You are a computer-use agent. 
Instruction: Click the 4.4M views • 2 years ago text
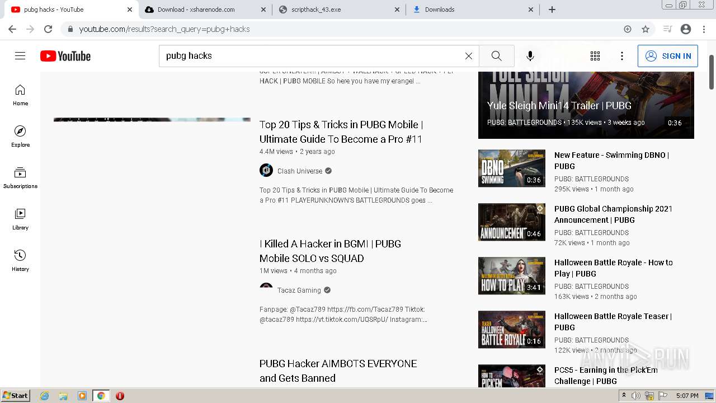[x=297, y=152]
